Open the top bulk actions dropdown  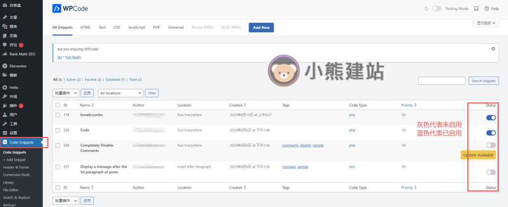65,93
